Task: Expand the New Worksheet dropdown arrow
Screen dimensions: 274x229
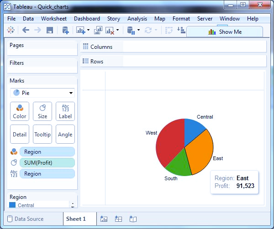Action: (88, 30)
